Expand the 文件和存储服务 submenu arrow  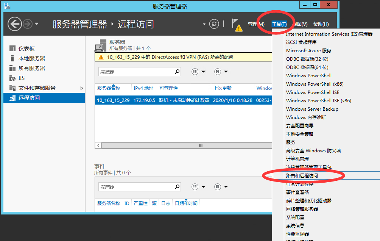(81, 88)
